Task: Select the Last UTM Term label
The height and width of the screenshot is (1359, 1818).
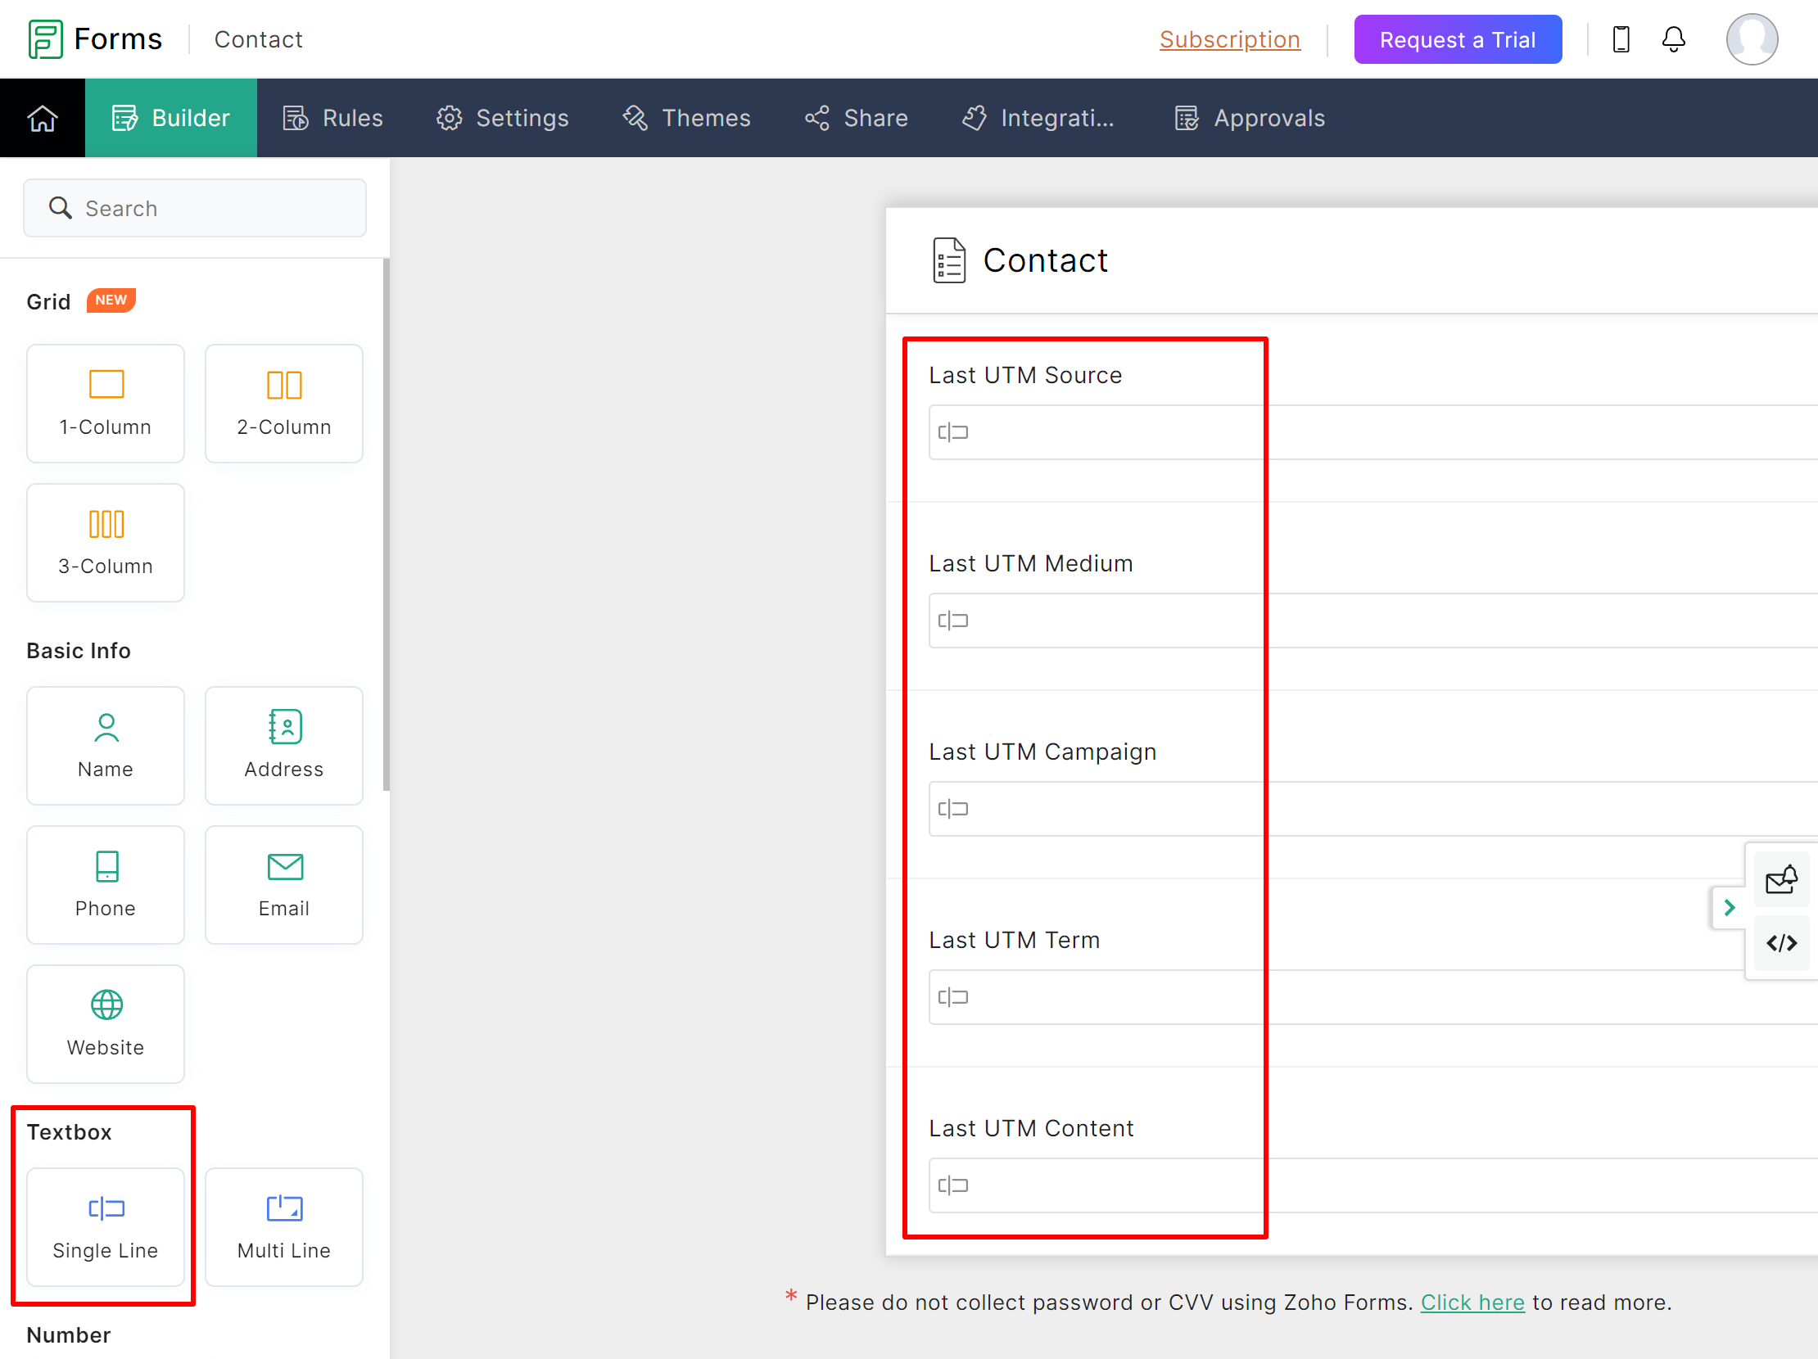Action: (x=1014, y=940)
